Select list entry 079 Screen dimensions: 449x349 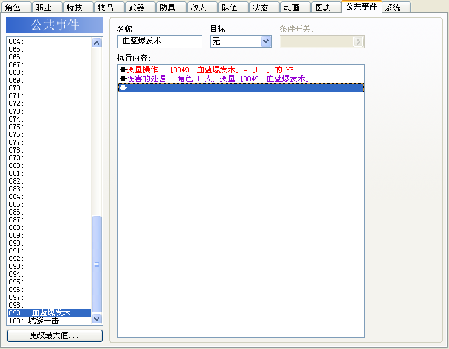point(49,158)
